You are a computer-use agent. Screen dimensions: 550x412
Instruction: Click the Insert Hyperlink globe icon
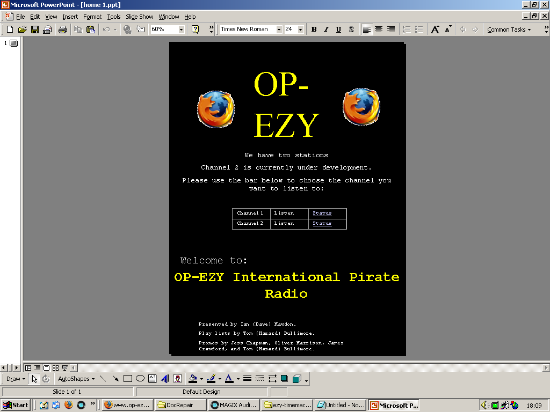click(x=128, y=30)
